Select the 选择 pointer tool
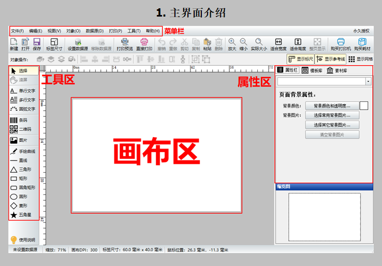 (x=24, y=71)
